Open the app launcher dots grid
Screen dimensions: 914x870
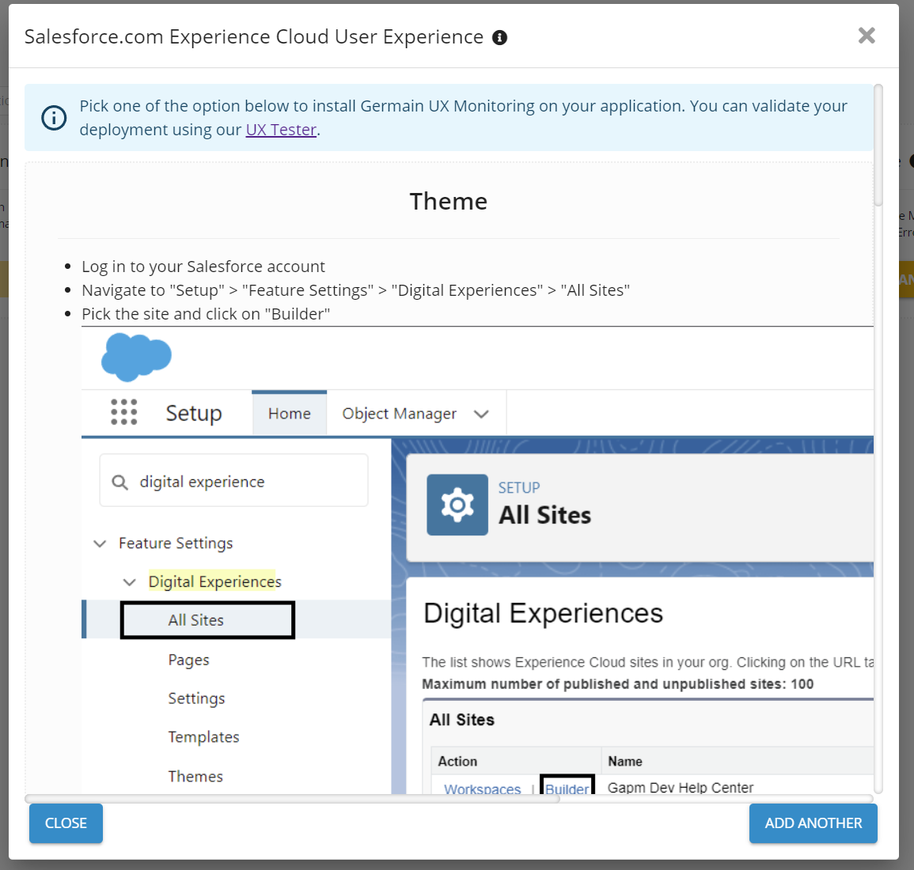click(123, 412)
